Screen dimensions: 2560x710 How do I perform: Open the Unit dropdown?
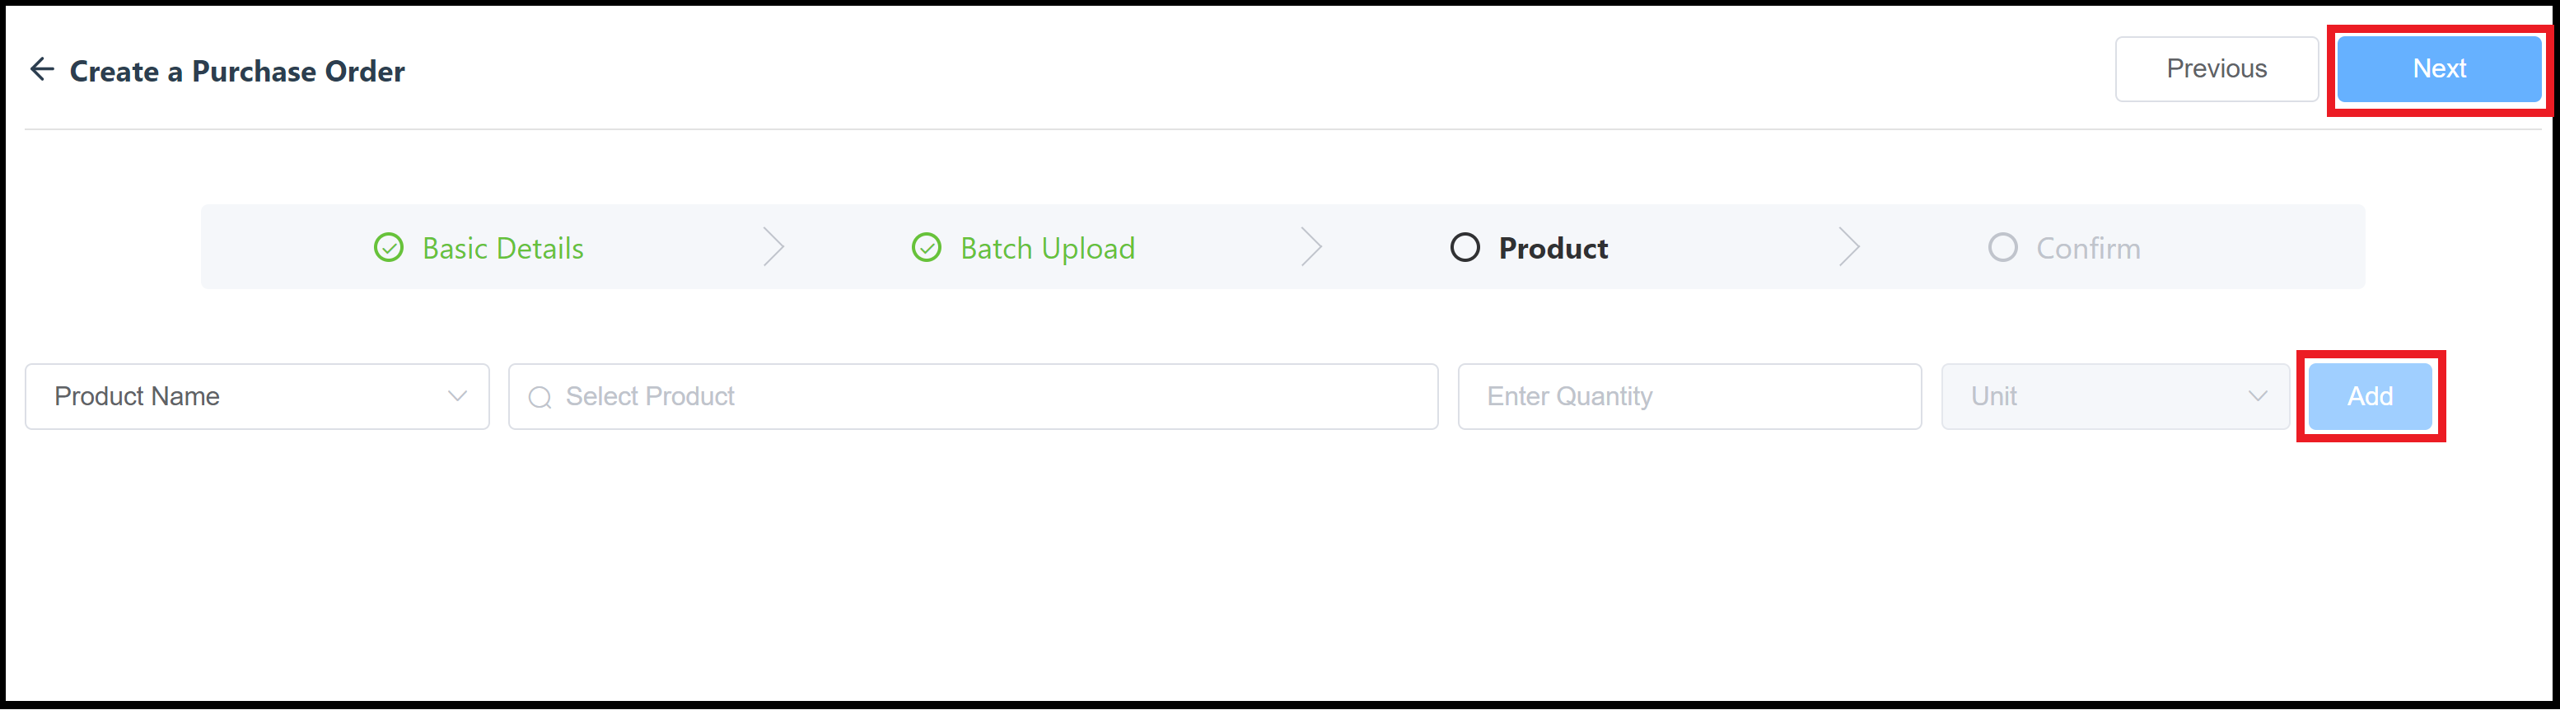[x=2114, y=395]
